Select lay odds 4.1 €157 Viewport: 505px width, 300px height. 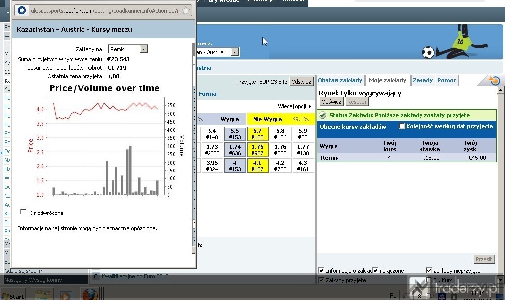(257, 166)
